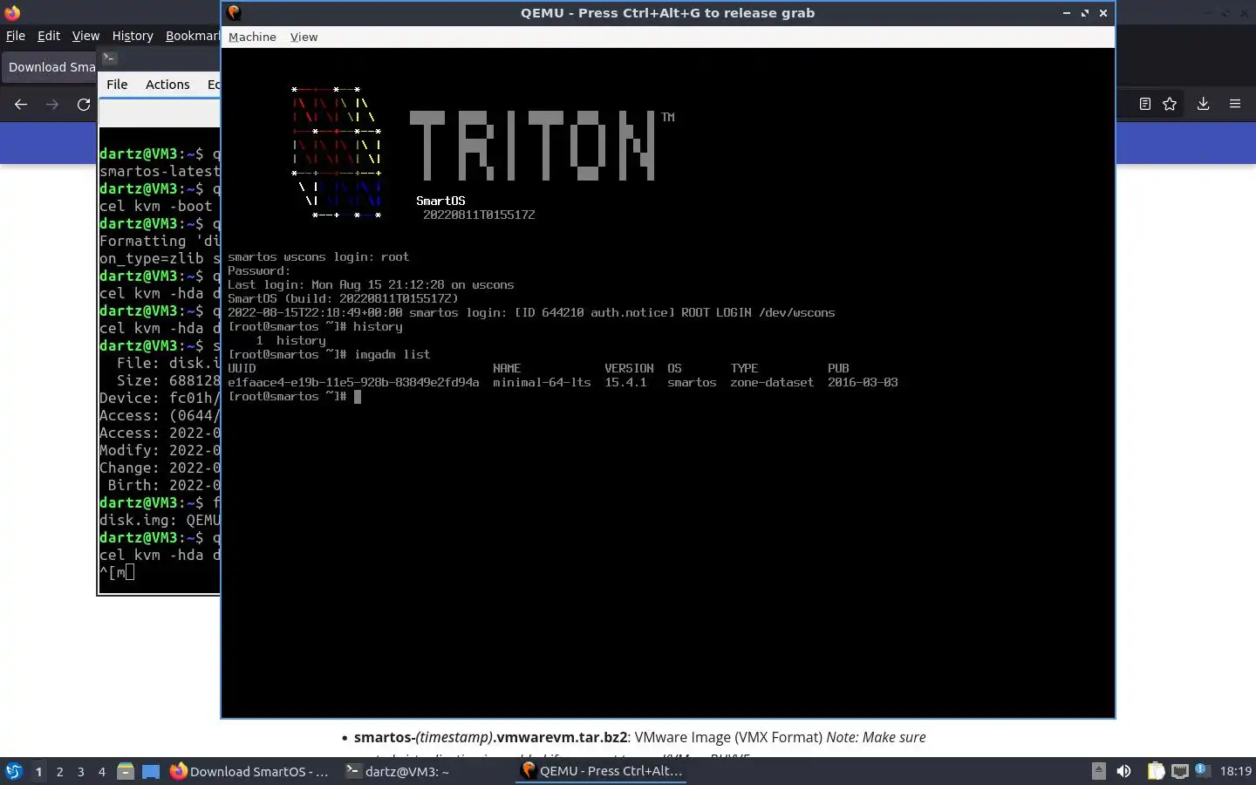This screenshot has width=1256, height=785.
Task: Open the Machine menu in QEMU
Action: click(x=252, y=37)
